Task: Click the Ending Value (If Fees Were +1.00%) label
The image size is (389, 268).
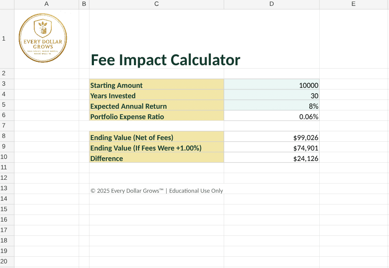Action: (157, 147)
